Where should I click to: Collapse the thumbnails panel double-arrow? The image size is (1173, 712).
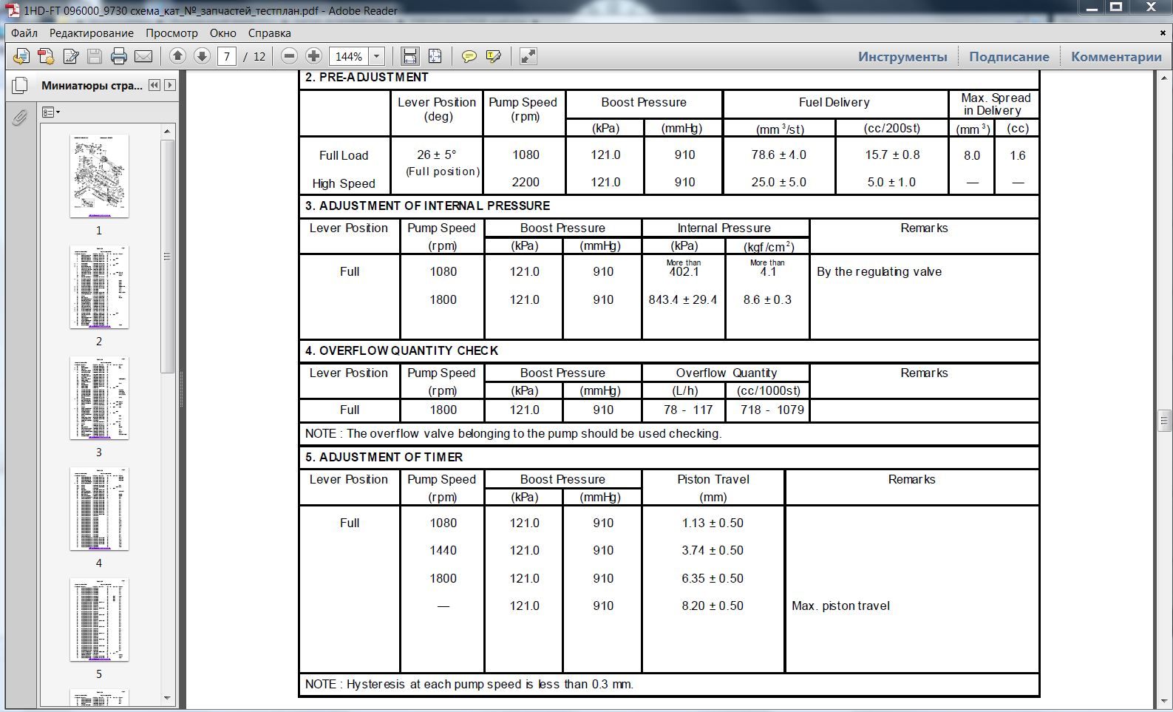pyautogui.click(x=154, y=85)
